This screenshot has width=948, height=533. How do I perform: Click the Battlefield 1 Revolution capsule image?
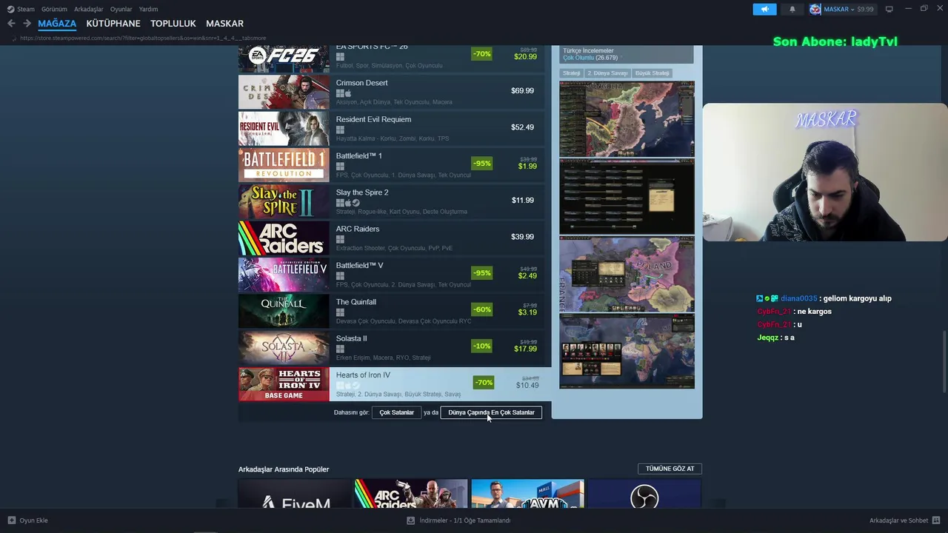coord(284,164)
